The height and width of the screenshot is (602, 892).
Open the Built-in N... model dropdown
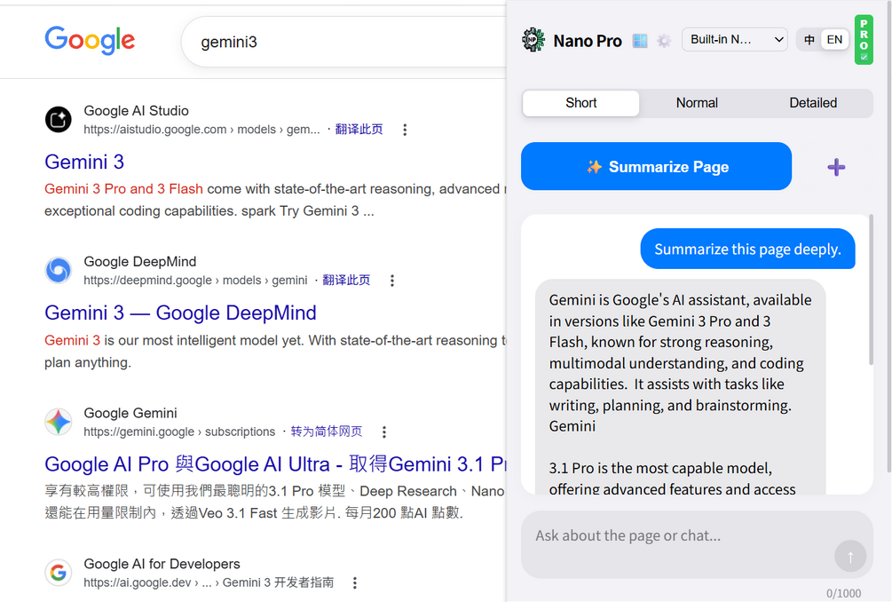pyautogui.click(x=734, y=40)
